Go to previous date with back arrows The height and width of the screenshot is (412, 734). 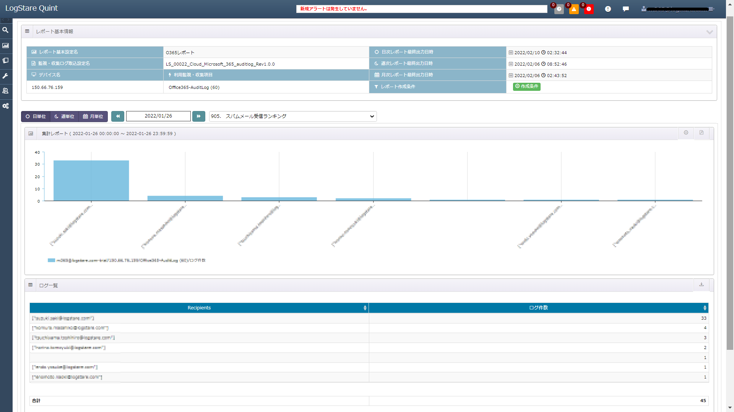tap(118, 116)
